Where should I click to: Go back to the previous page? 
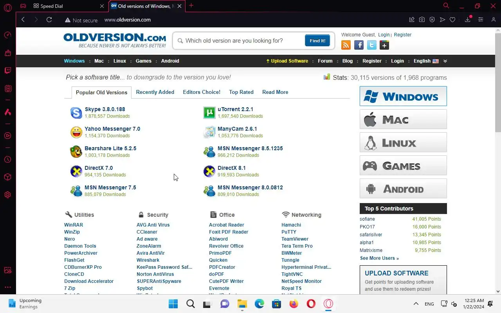(23, 20)
